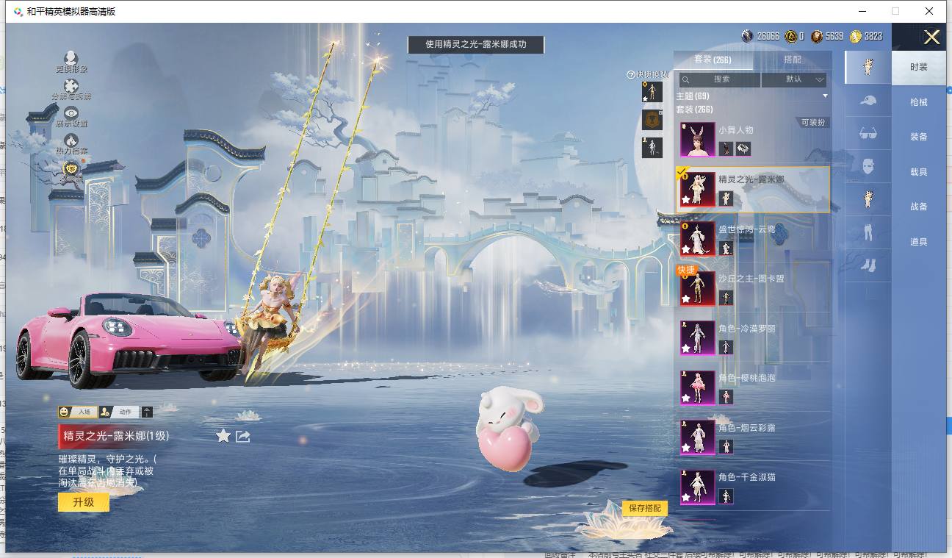Minimize the 和平精英模拟器高清版 window
Viewport: 952px width, 558px height.
pos(862,11)
